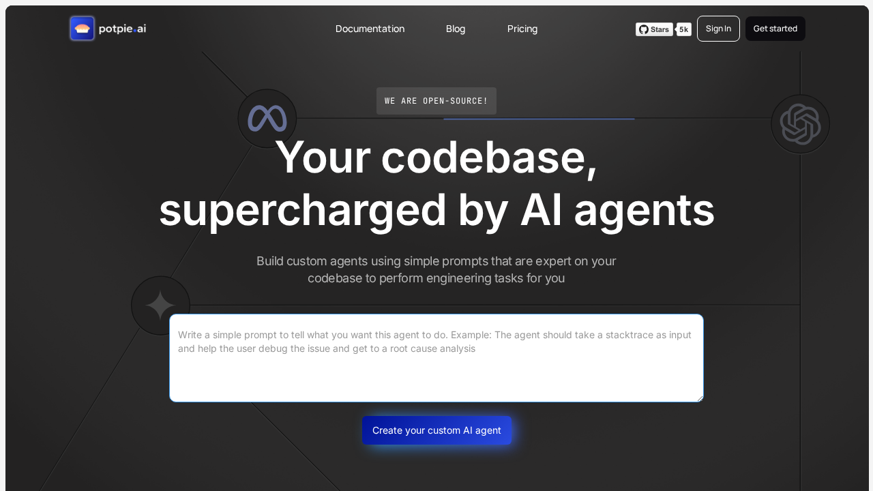
Task: Click the OpenAI logo icon
Action: click(800, 124)
